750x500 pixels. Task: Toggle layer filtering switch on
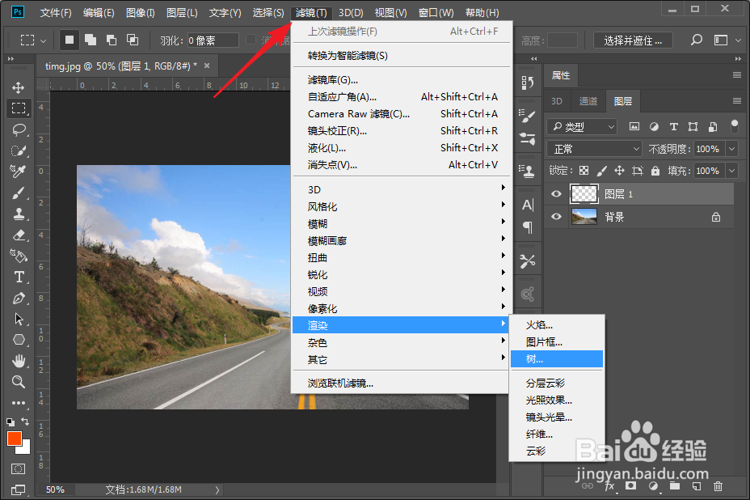coord(734,126)
